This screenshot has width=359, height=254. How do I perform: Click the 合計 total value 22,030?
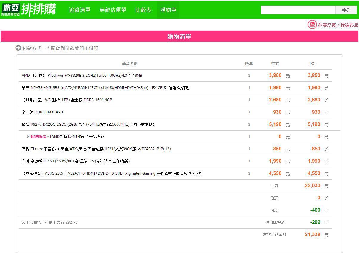tap(312, 186)
